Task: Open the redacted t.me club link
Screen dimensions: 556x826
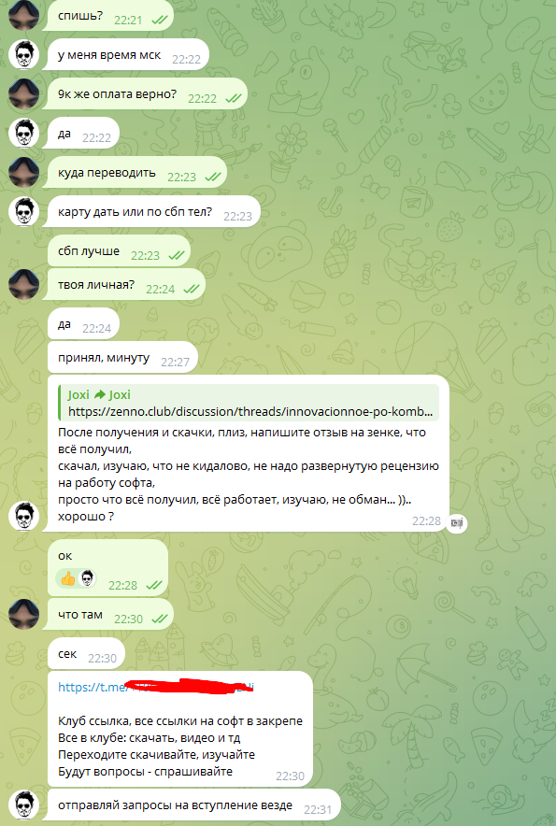Action: [x=156, y=687]
